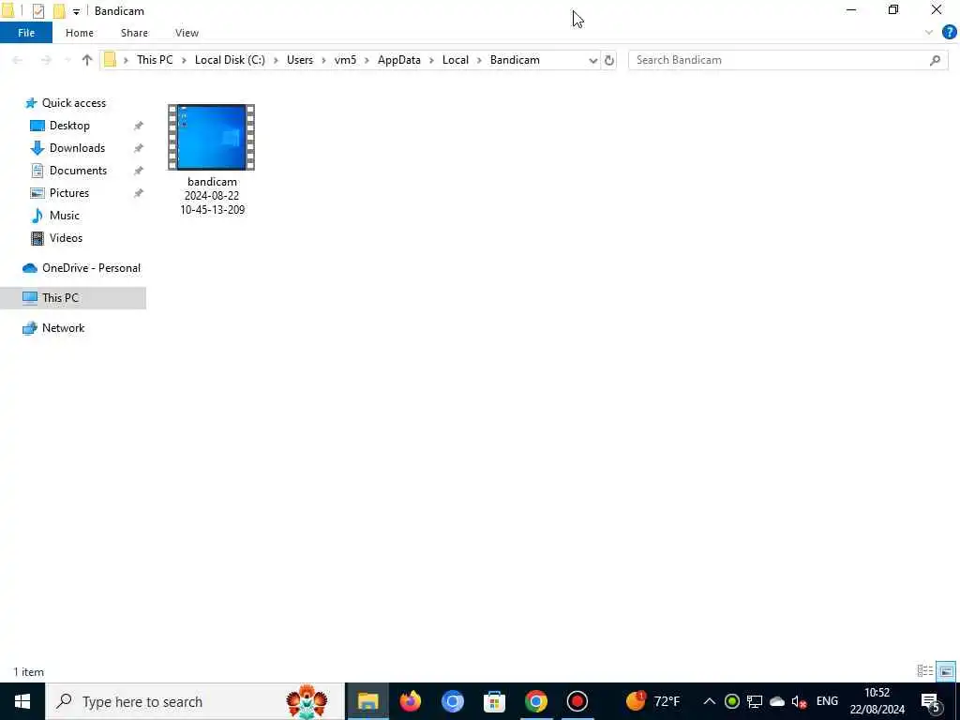Open File Explorer from the taskbar

tap(367, 701)
